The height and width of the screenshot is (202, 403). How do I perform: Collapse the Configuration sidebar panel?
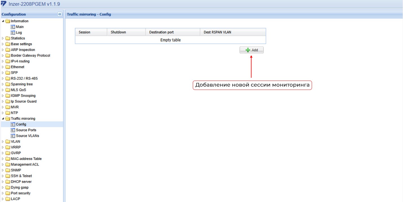click(x=60, y=14)
